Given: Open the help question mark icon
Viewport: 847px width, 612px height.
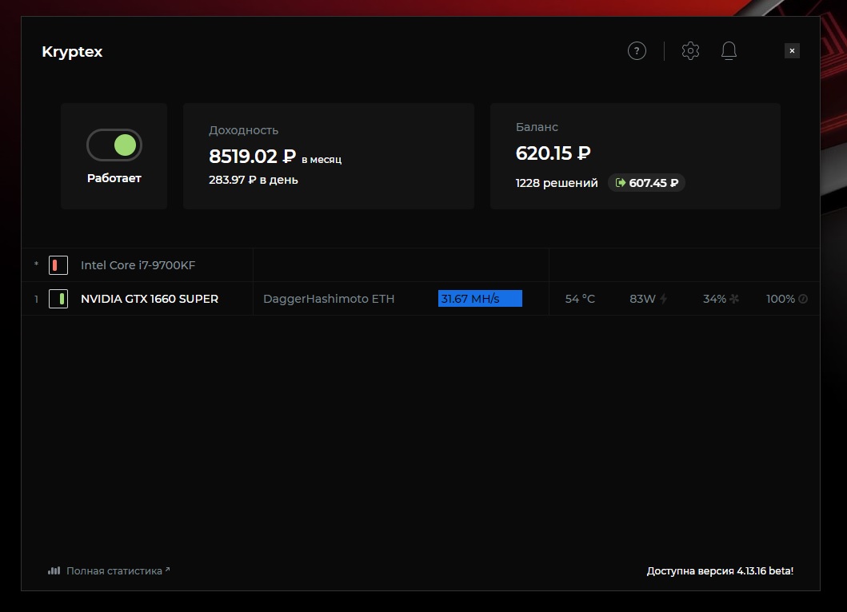Looking at the screenshot, I should click(637, 50).
